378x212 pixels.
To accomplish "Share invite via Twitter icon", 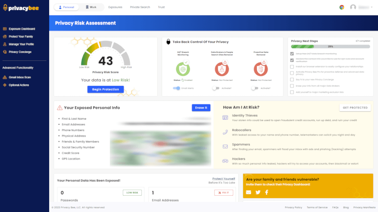I will (x=258, y=192).
